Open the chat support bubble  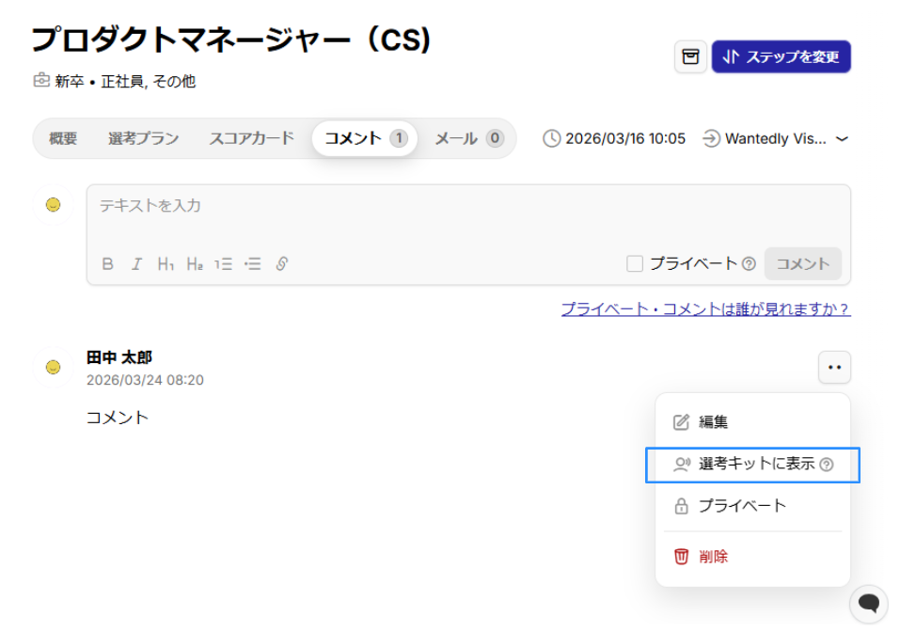[x=868, y=604]
